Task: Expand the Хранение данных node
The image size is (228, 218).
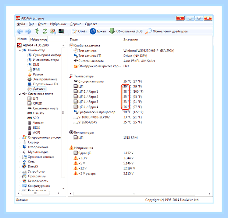Action: coord(20,157)
